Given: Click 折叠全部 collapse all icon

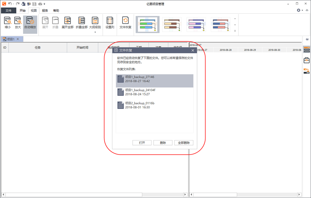Looking at the screenshot, I should pos(82,23).
